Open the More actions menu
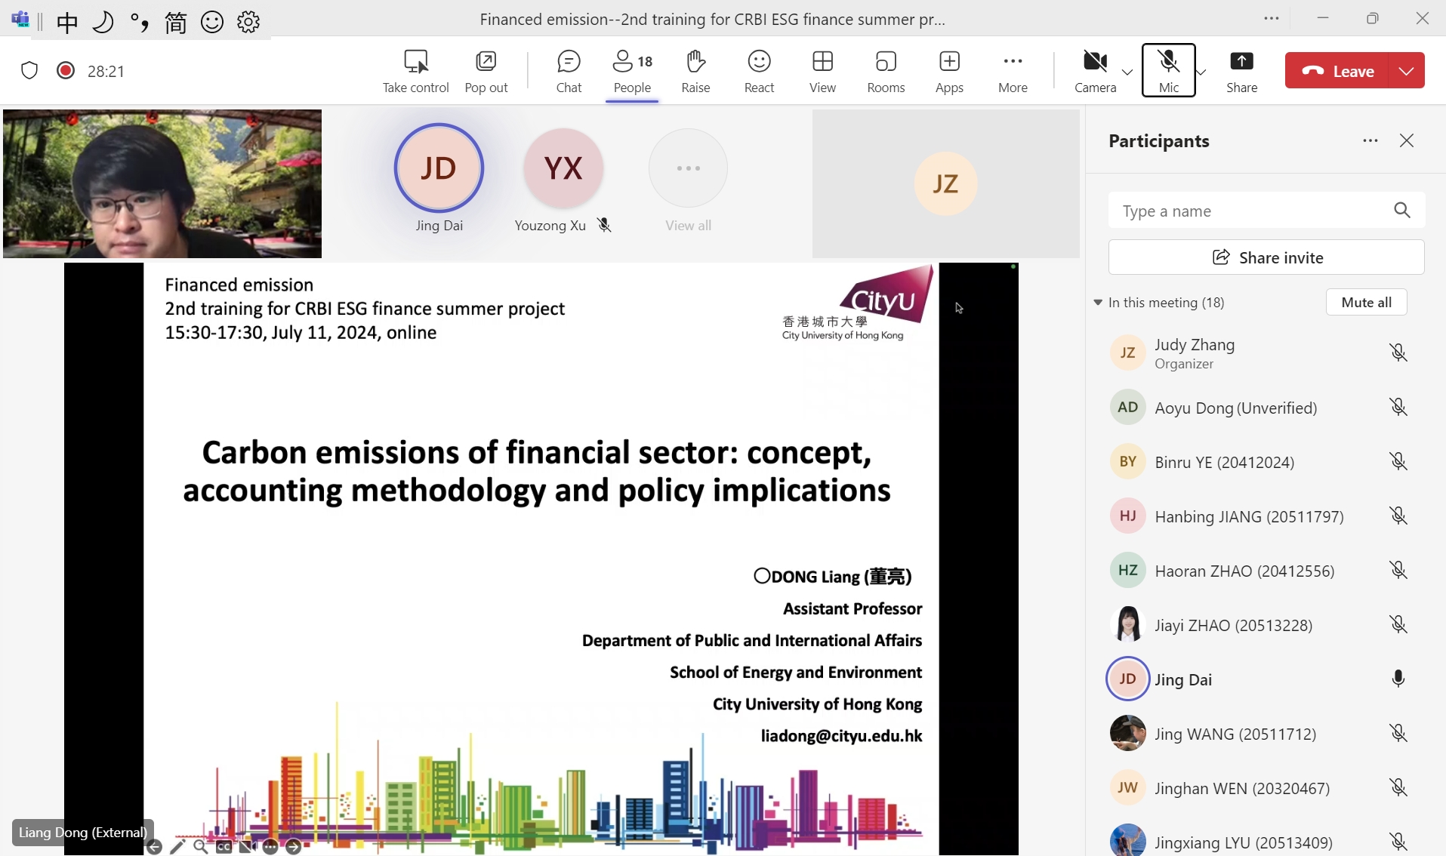 pos(1013,71)
